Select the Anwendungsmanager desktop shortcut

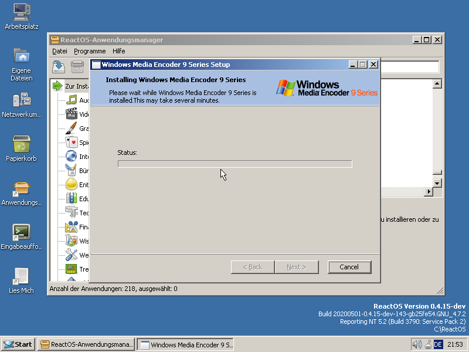tap(22, 193)
